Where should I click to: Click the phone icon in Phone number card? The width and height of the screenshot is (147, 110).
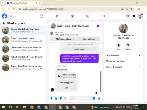[x=59, y=76]
